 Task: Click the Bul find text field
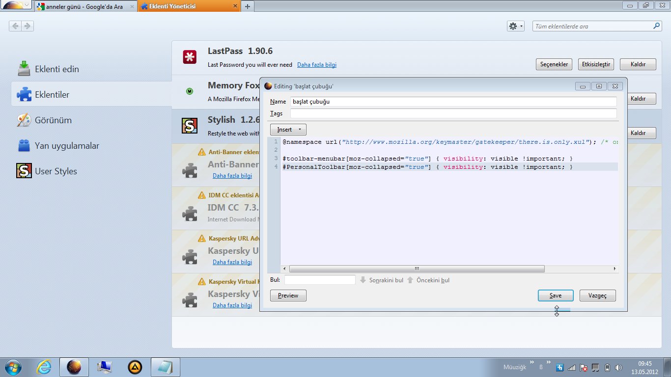(x=320, y=280)
